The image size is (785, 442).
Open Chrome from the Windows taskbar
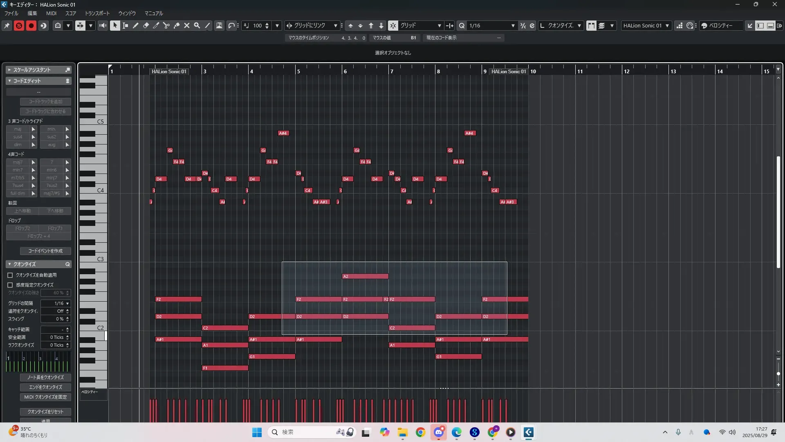pos(420,432)
